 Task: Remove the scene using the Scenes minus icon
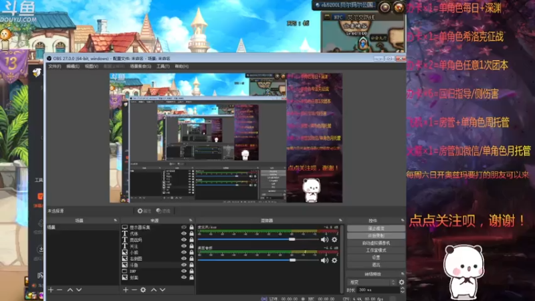click(60, 290)
